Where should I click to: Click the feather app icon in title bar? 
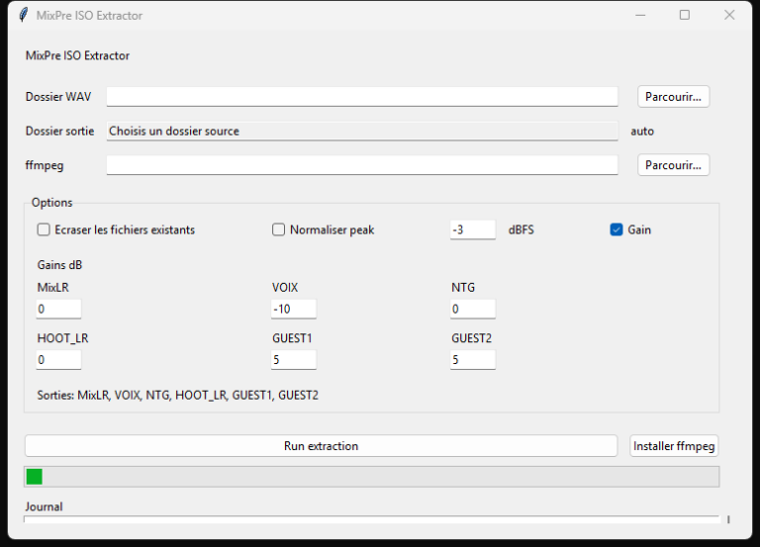[x=24, y=15]
